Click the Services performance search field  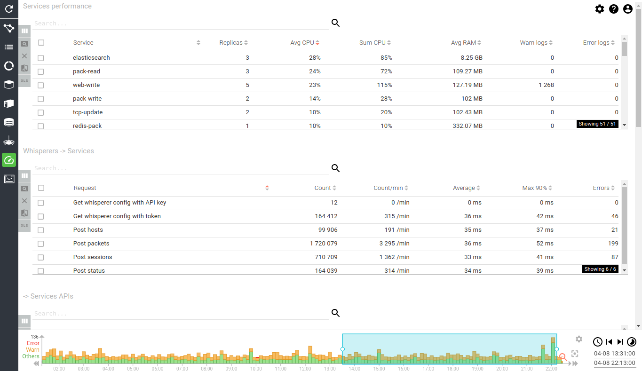(181, 24)
